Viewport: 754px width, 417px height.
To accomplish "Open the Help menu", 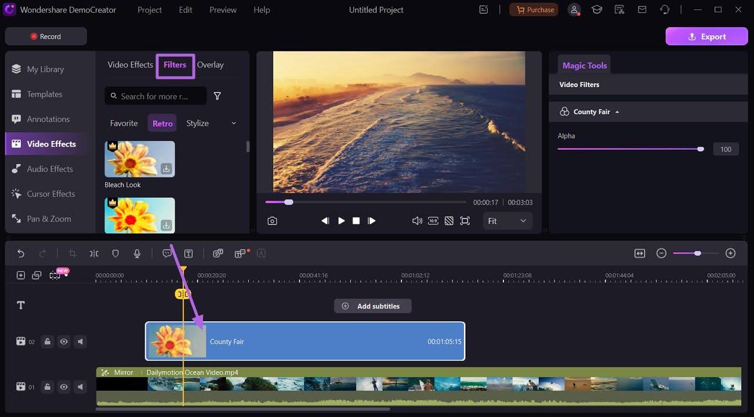I will (x=262, y=10).
